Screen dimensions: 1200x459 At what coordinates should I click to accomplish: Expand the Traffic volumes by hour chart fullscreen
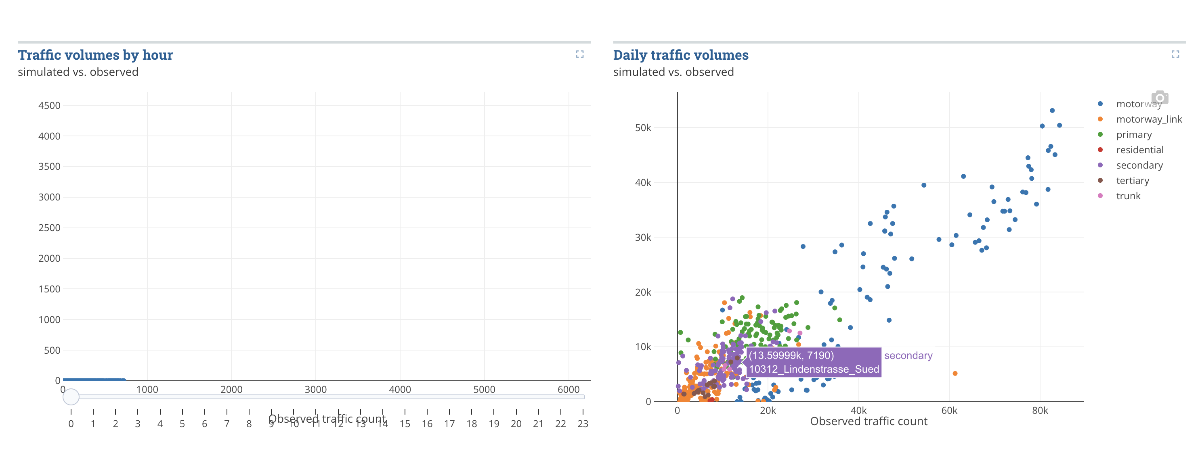click(579, 54)
